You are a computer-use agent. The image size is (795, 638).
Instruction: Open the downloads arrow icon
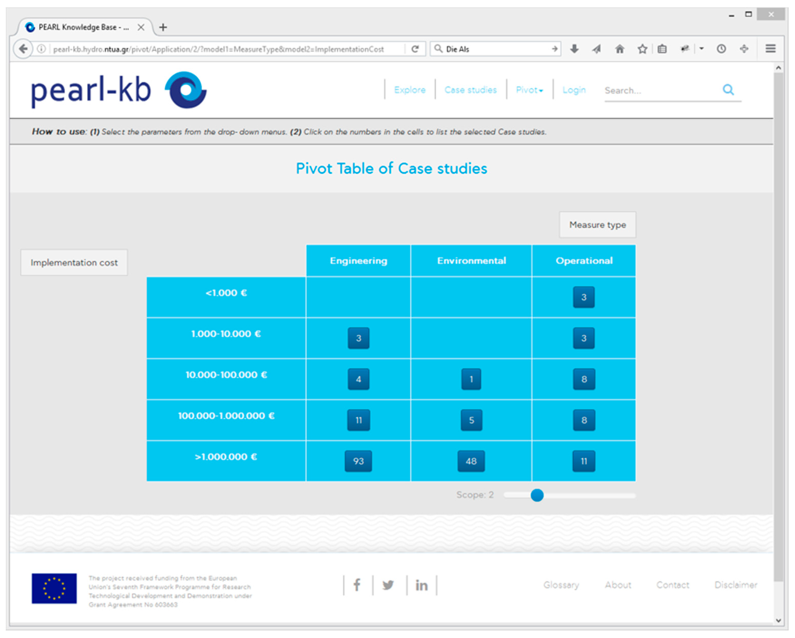click(x=574, y=49)
